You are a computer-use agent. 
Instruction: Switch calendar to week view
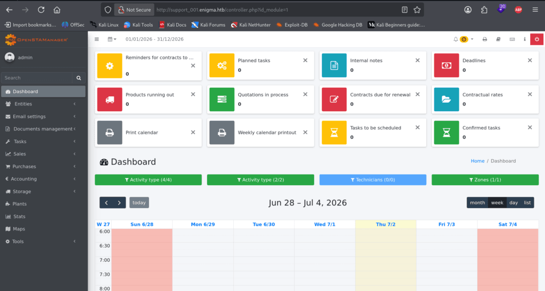[x=497, y=203]
